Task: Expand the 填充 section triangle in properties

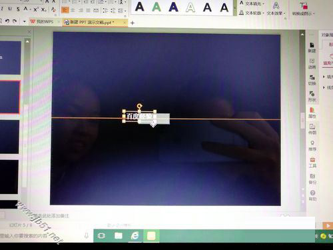Action: (x=324, y=77)
